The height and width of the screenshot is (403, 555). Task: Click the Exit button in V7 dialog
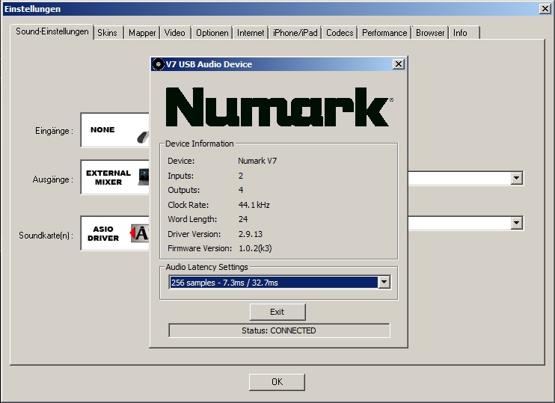pyautogui.click(x=277, y=312)
